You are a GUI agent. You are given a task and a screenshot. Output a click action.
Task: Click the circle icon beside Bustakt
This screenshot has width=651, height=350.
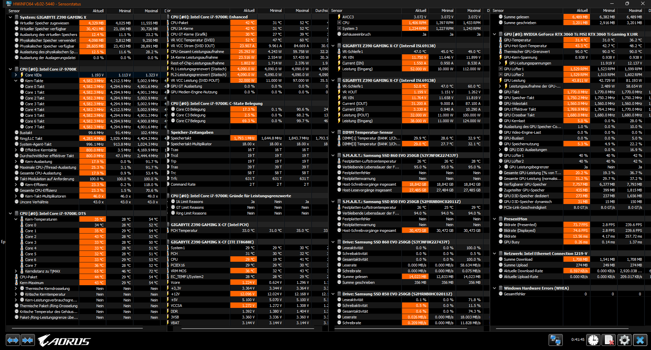pos(17,132)
